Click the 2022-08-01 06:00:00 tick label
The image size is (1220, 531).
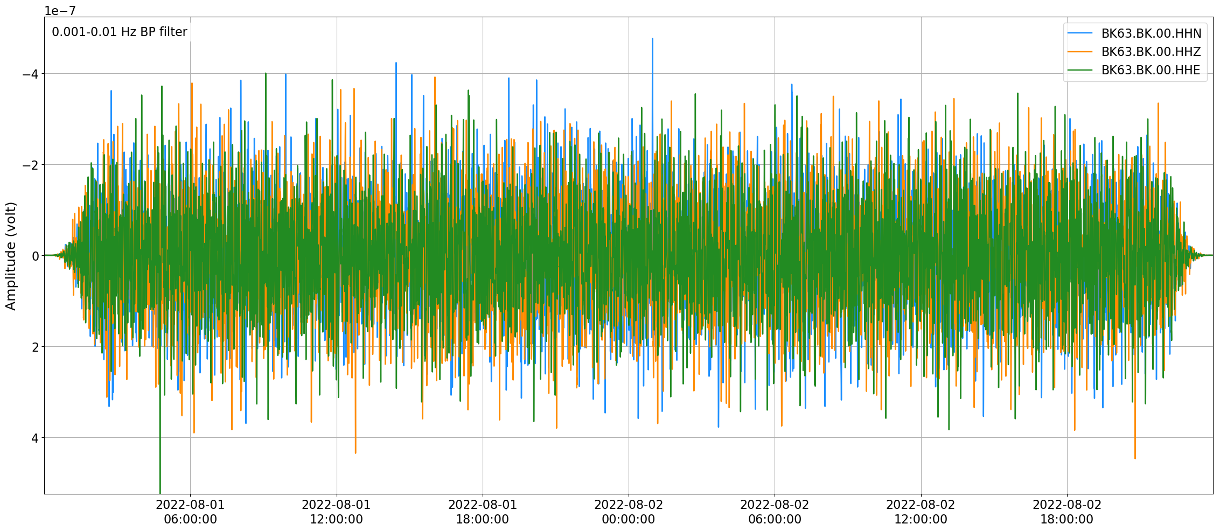190,512
